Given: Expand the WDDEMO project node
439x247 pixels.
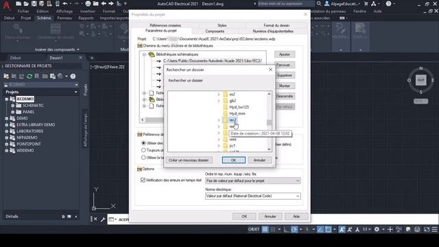Looking at the screenshot, I should 6,150.
